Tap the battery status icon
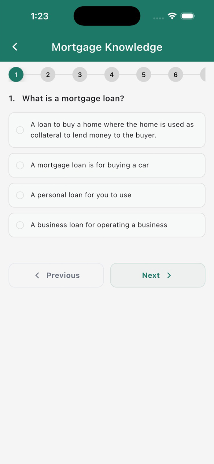The image size is (214, 464). (188, 16)
